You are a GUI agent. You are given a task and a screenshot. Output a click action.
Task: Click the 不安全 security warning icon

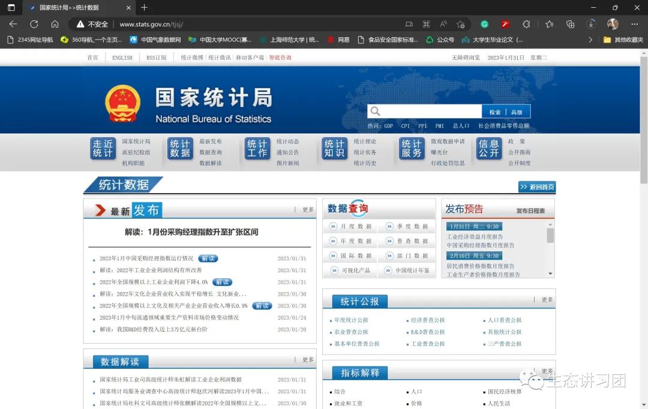[80, 25]
